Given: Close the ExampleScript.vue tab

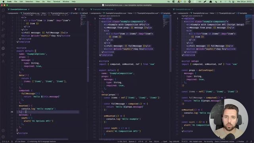Looking at the screenshot, I should pos(192,10).
